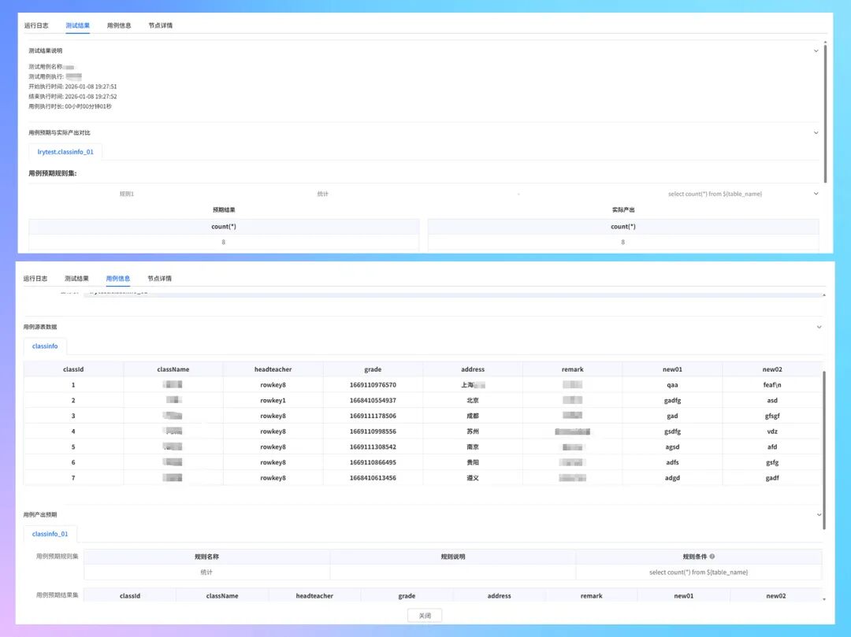Image resolution: width=851 pixels, height=637 pixels.
Task: Open 运行日志 tab in upper panel
Action: click(36, 25)
